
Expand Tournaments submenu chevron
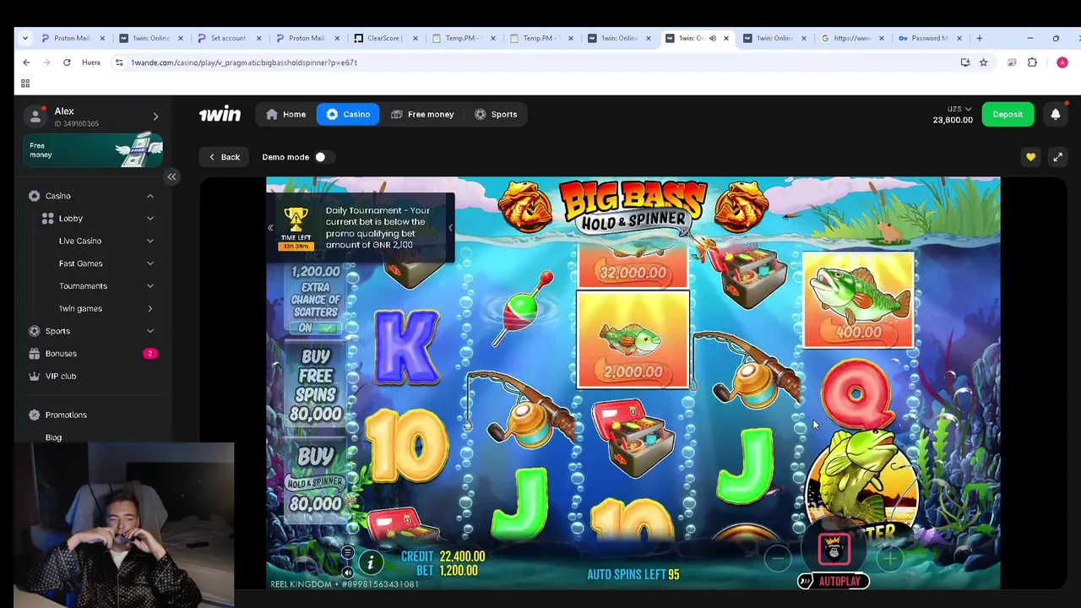(x=150, y=285)
